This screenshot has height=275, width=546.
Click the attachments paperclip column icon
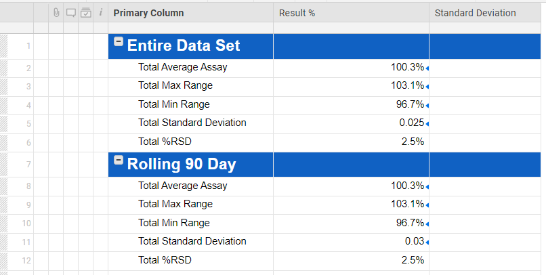click(x=56, y=13)
